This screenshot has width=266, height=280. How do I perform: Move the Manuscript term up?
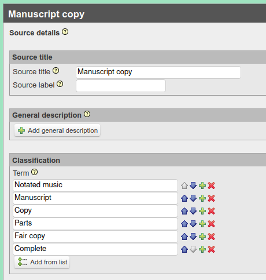(x=184, y=198)
